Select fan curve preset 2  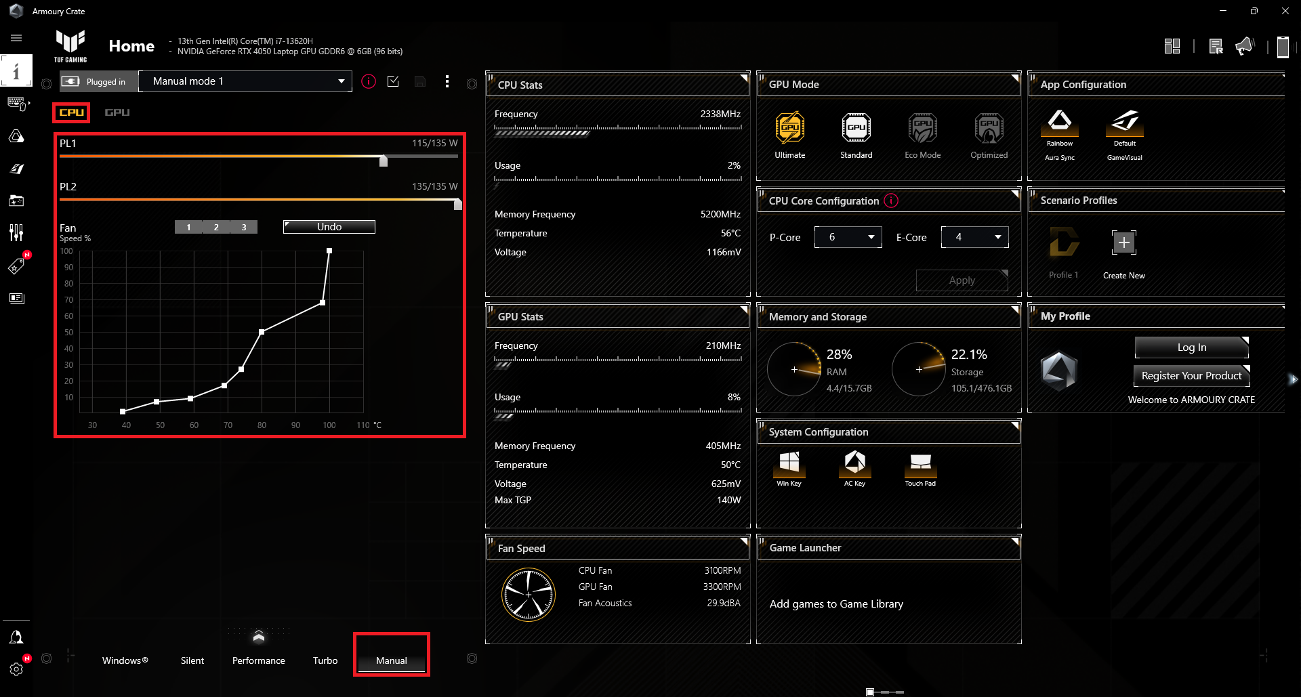(x=216, y=227)
